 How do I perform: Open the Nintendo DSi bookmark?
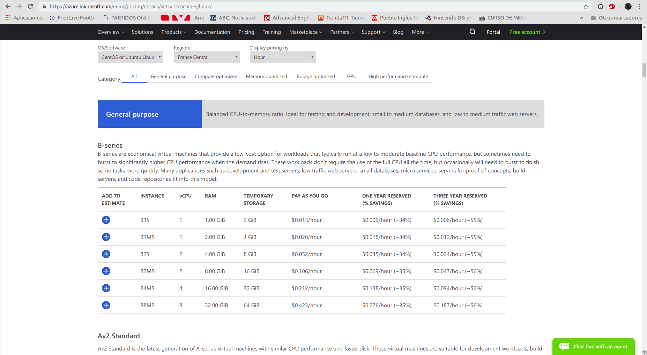pos(449,18)
